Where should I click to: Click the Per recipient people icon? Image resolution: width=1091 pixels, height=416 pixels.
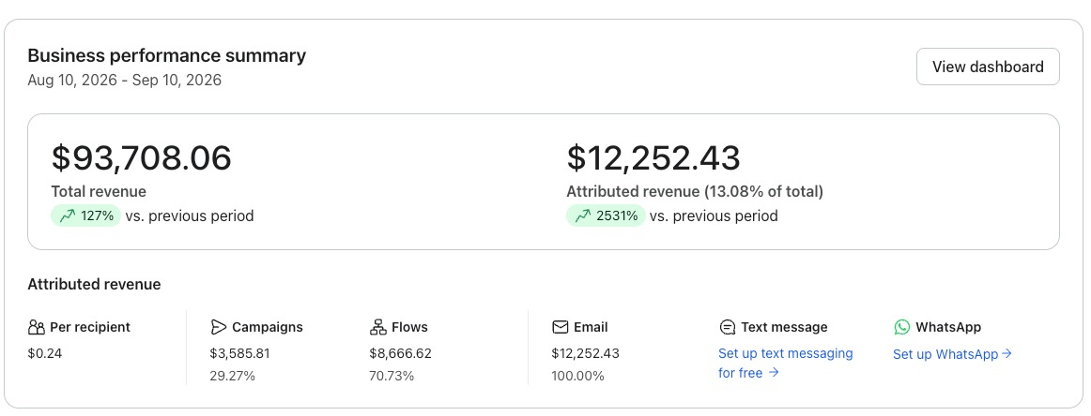click(x=37, y=327)
